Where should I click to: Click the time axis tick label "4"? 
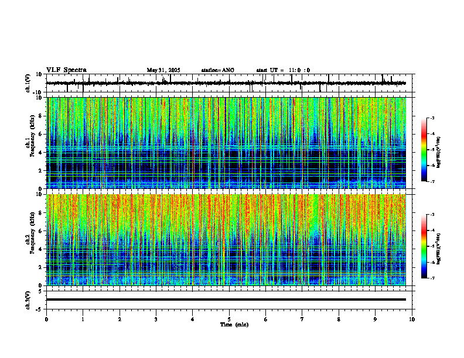pos(193,319)
